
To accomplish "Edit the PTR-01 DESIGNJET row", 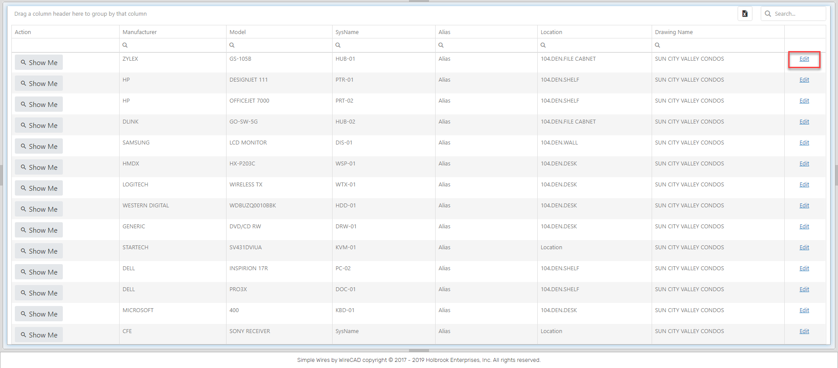I will point(804,80).
